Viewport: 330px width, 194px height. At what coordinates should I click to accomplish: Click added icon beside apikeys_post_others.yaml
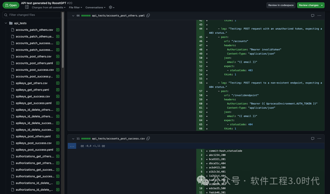(x=58, y=136)
